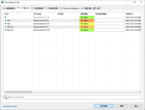Click the icon of the 505 row with MAC 80:AE:54:44:76:30
This screenshot has width=145, height=110.
tap(6, 21)
